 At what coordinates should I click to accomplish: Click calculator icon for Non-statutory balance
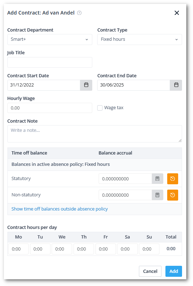(x=158, y=195)
